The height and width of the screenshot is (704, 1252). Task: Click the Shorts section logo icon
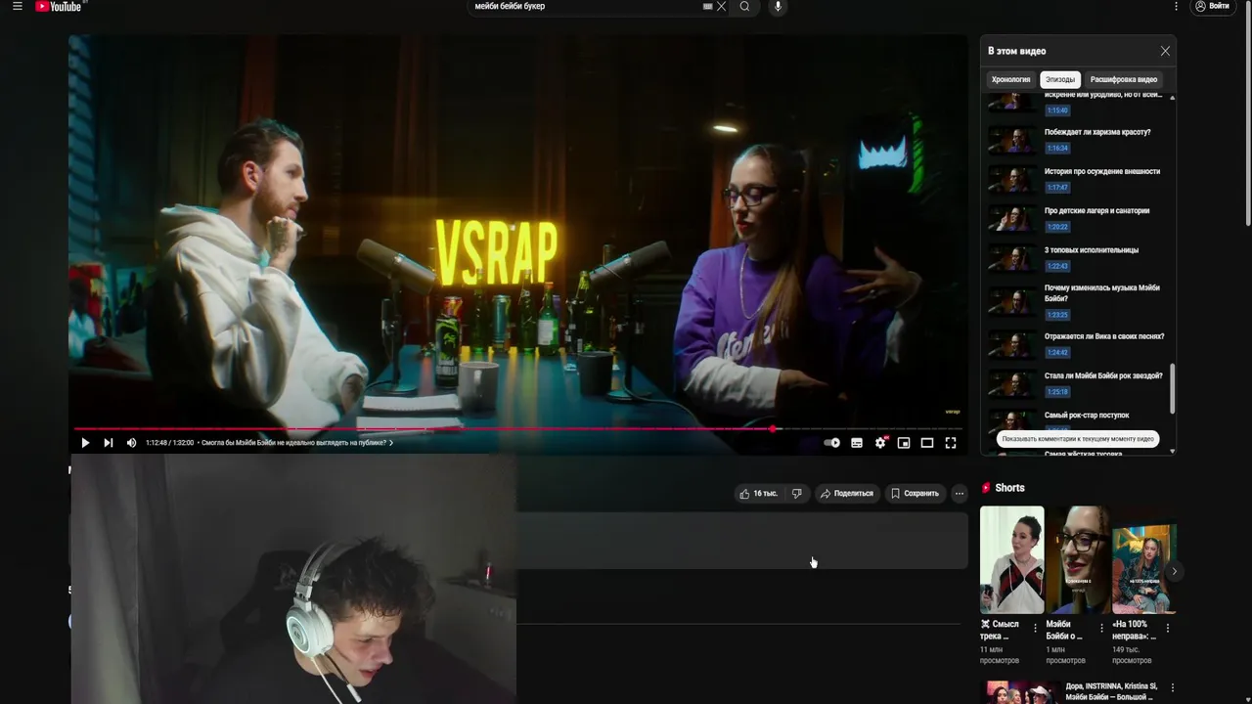click(x=987, y=488)
